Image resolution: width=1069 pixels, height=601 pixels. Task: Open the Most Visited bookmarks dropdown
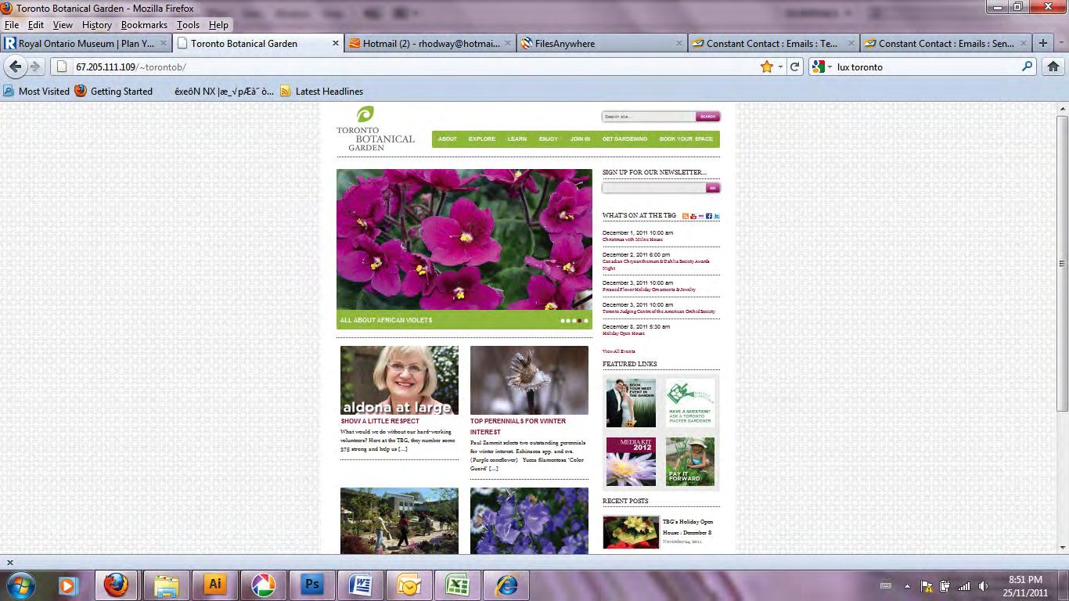coord(37,92)
